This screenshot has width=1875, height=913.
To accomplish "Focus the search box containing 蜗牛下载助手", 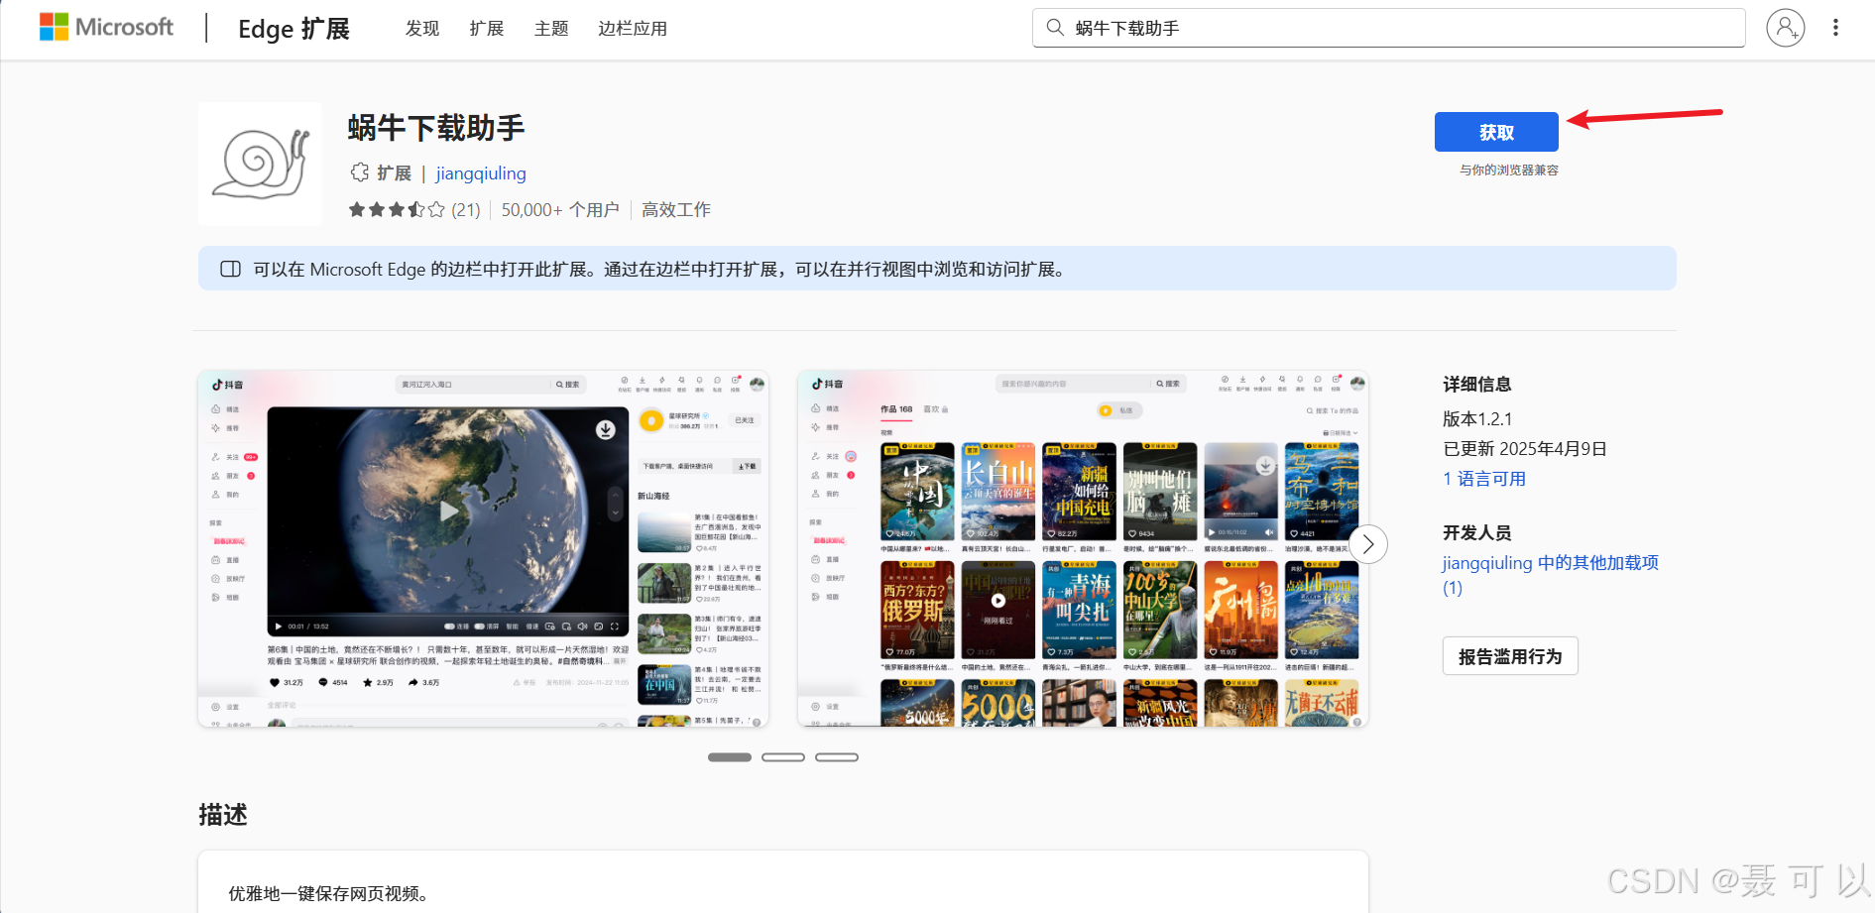I will [x=1388, y=28].
